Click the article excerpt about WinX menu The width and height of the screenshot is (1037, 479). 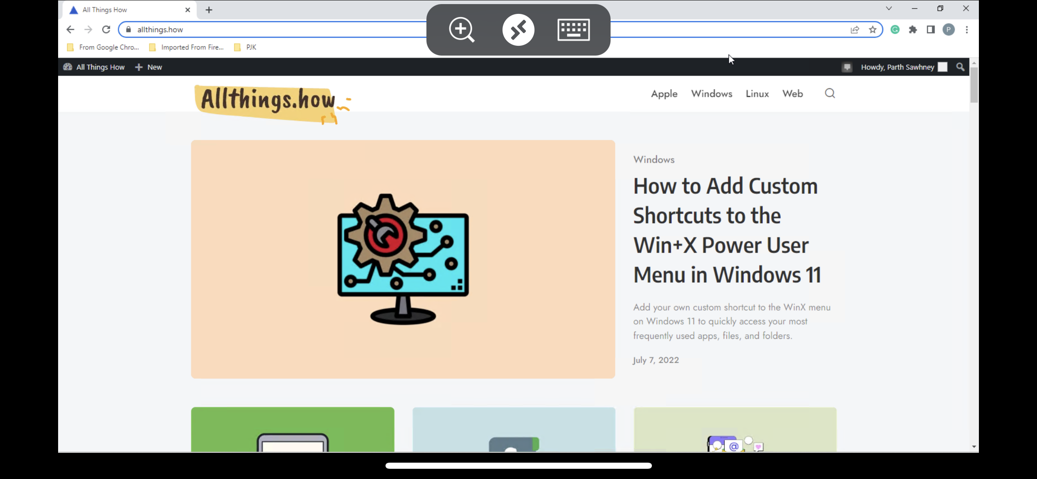pyautogui.click(x=732, y=321)
